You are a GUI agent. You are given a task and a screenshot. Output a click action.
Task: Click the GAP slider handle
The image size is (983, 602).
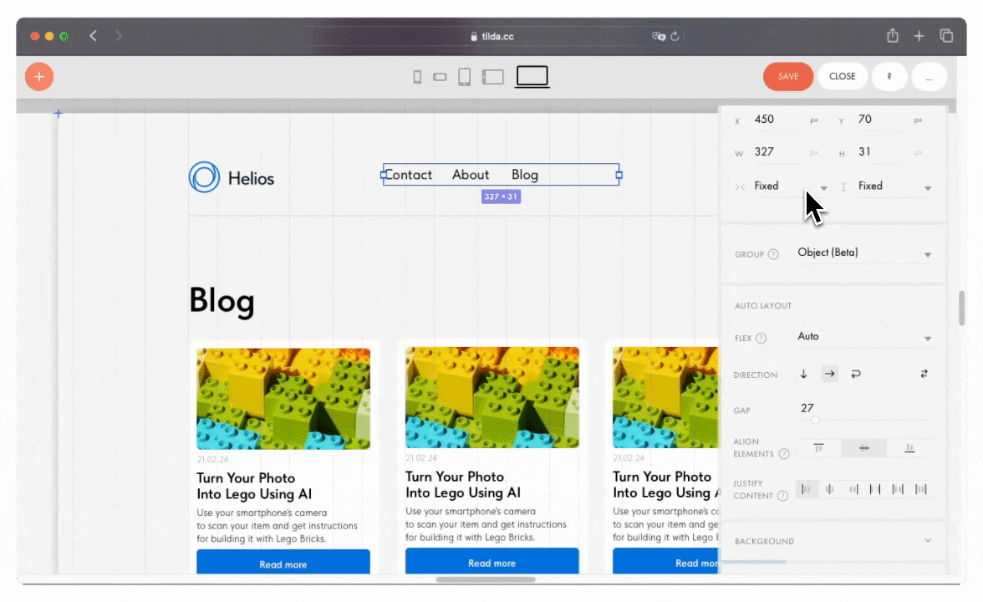pyautogui.click(x=815, y=420)
